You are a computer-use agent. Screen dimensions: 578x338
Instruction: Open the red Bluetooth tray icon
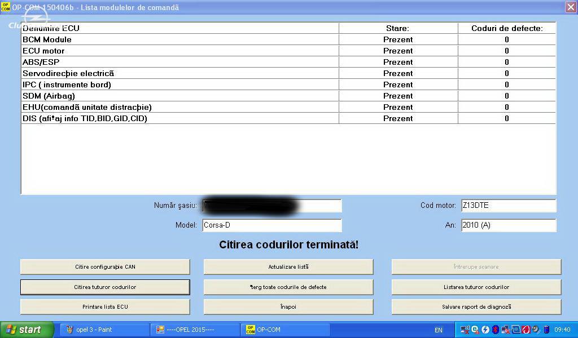pyautogui.click(x=496, y=330)
